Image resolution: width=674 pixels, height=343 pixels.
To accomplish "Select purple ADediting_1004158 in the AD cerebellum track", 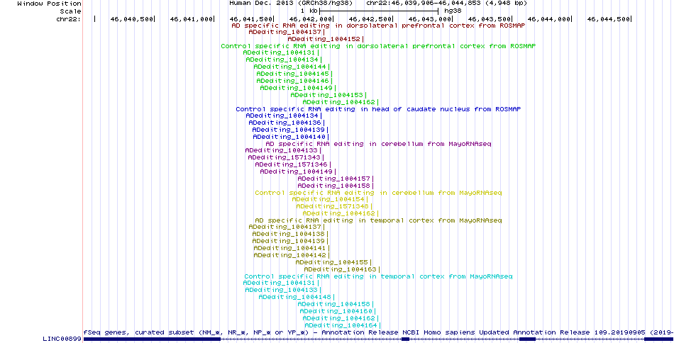I will [336, 186].
